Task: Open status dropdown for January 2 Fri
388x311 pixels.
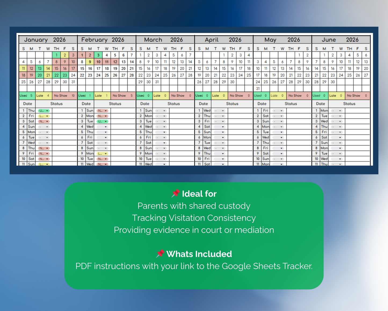Action: pyautogui.click(x=43, y=116)
